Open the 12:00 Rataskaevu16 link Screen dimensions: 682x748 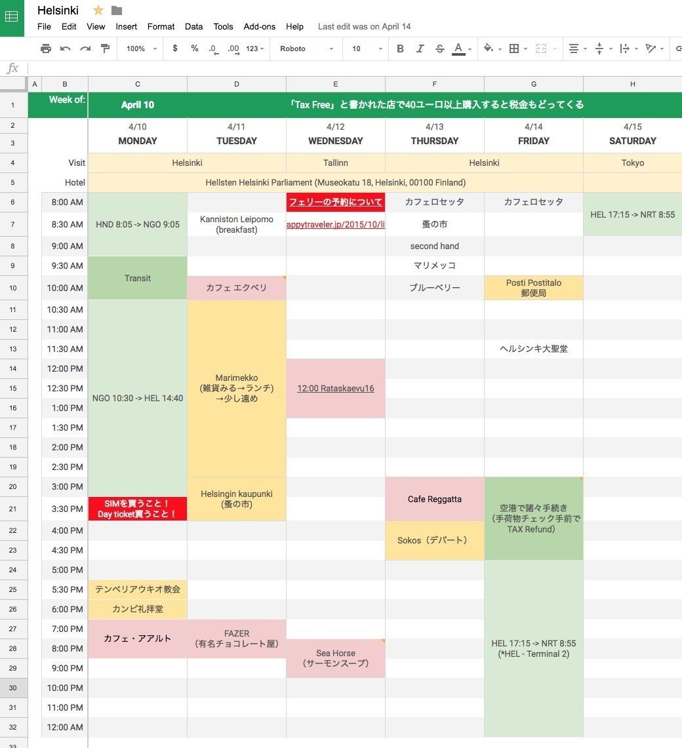tap(335, 388)
